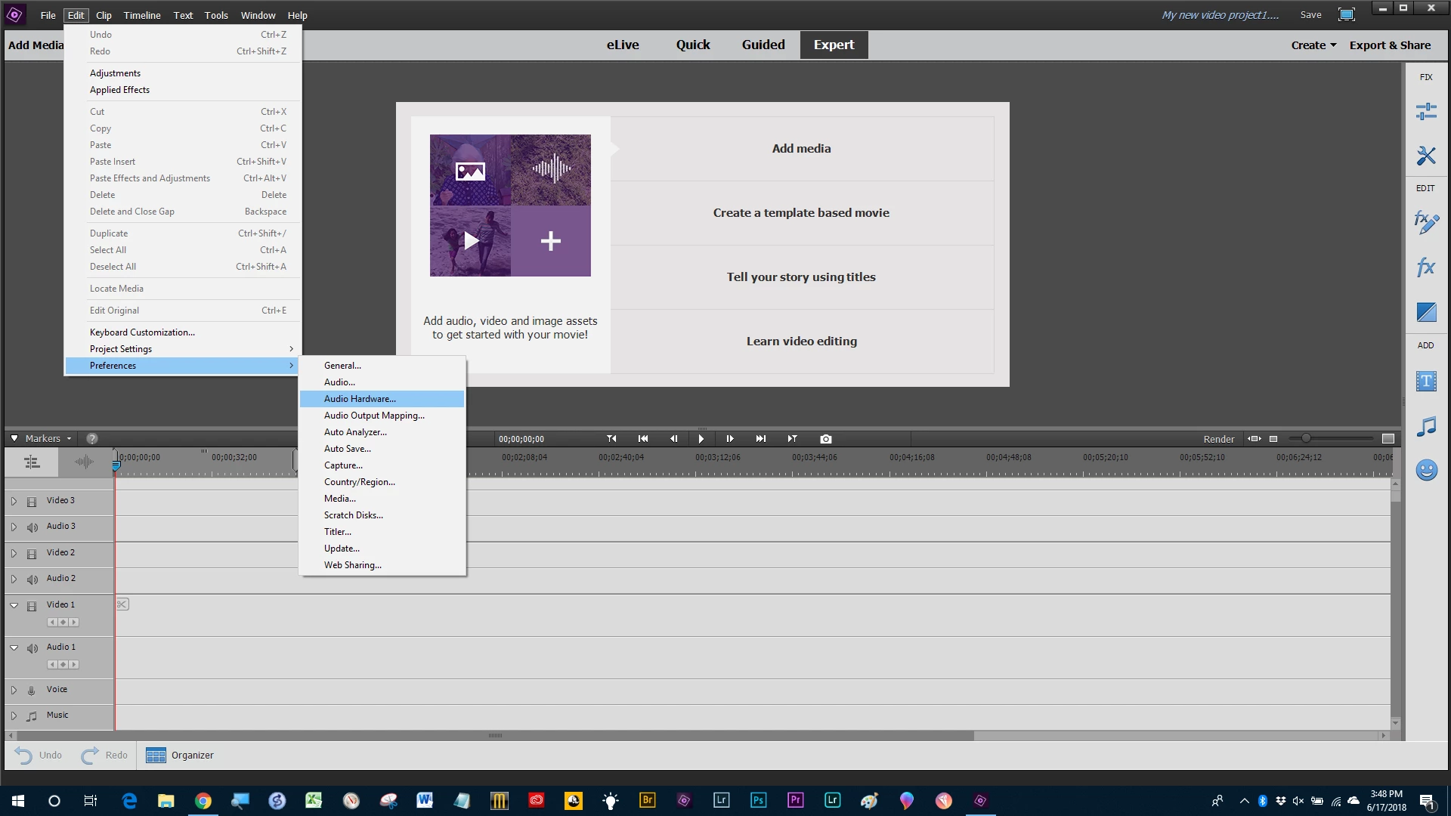Open Titles and Text panel icon
Viewport: 1451px width, 816px height.
1425,381
